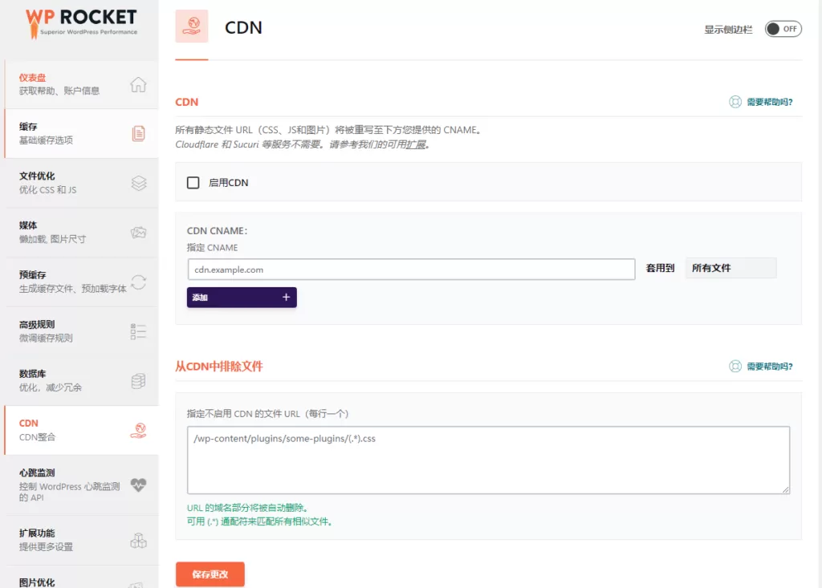822x588 pixels.
Task: Click the 保存更改 button
Action: (x=210, y=574)
